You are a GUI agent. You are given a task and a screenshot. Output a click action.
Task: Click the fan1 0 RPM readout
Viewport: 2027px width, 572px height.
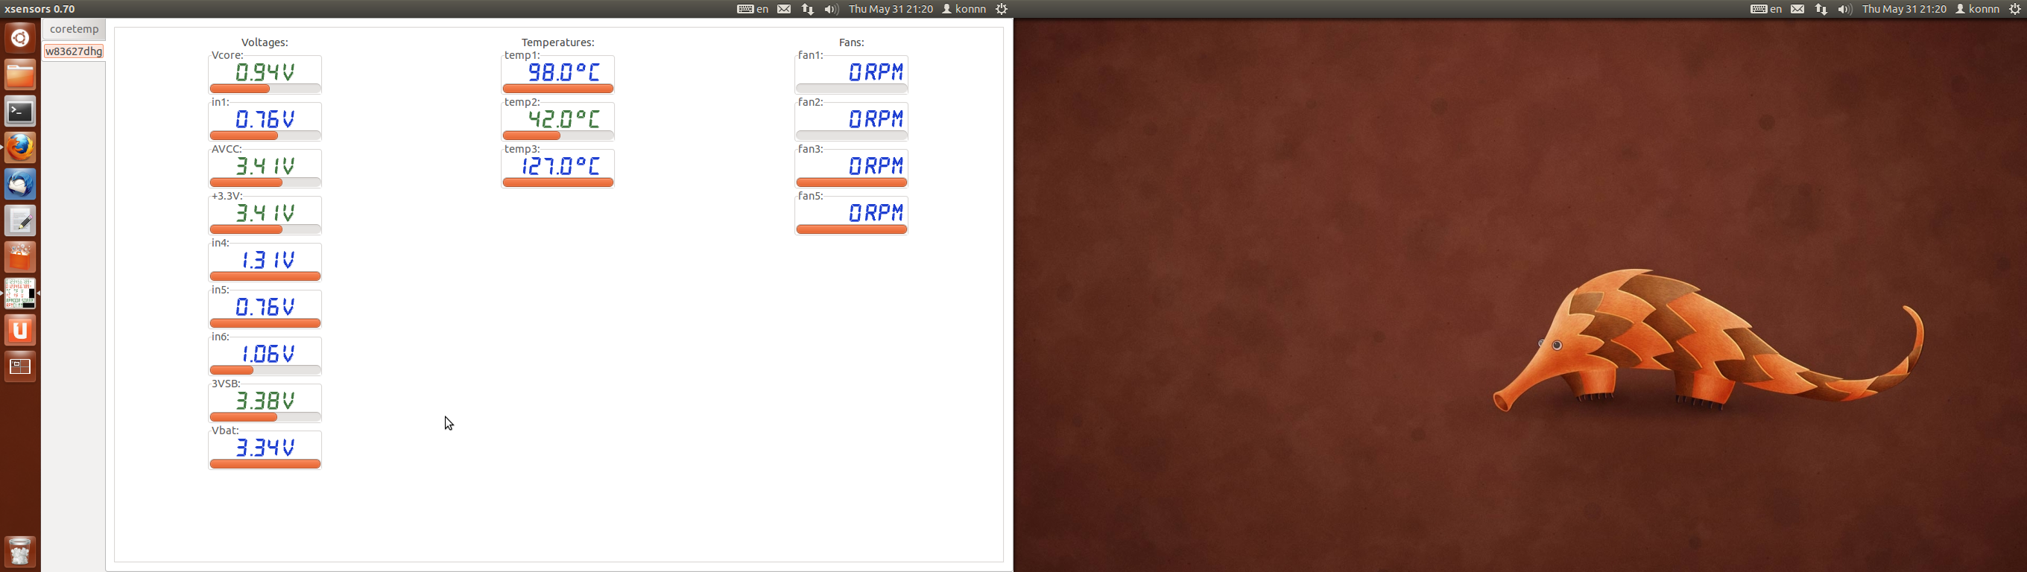(851, 71)
